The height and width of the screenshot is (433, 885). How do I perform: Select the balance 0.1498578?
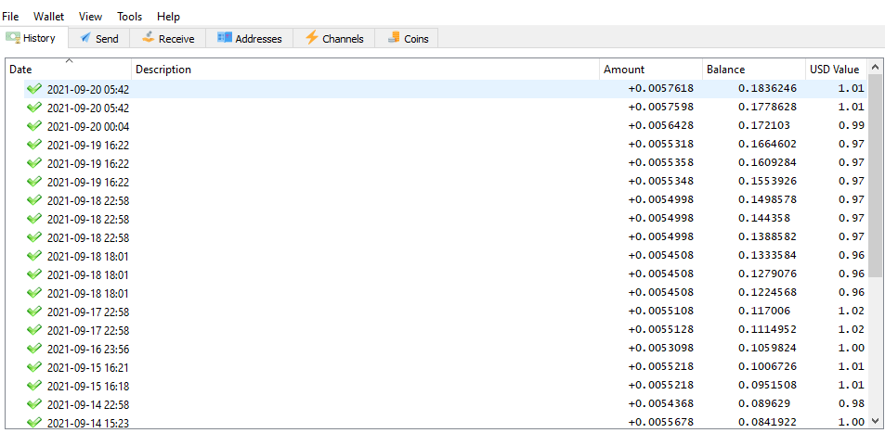tap(768, 200)
